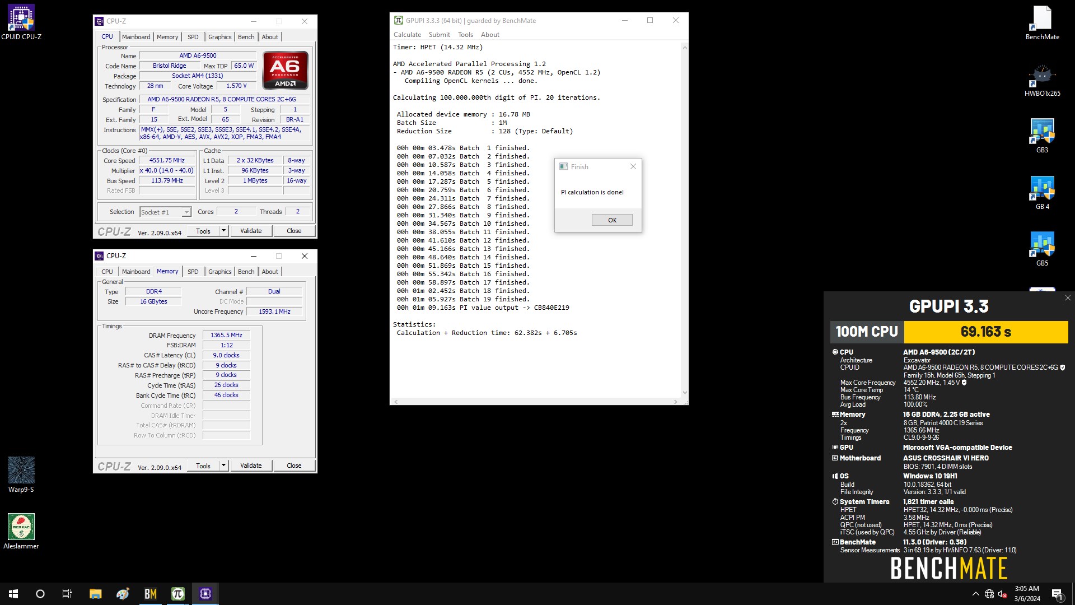
Task: Click the network globe tray icon
Action: pos(989,594)
